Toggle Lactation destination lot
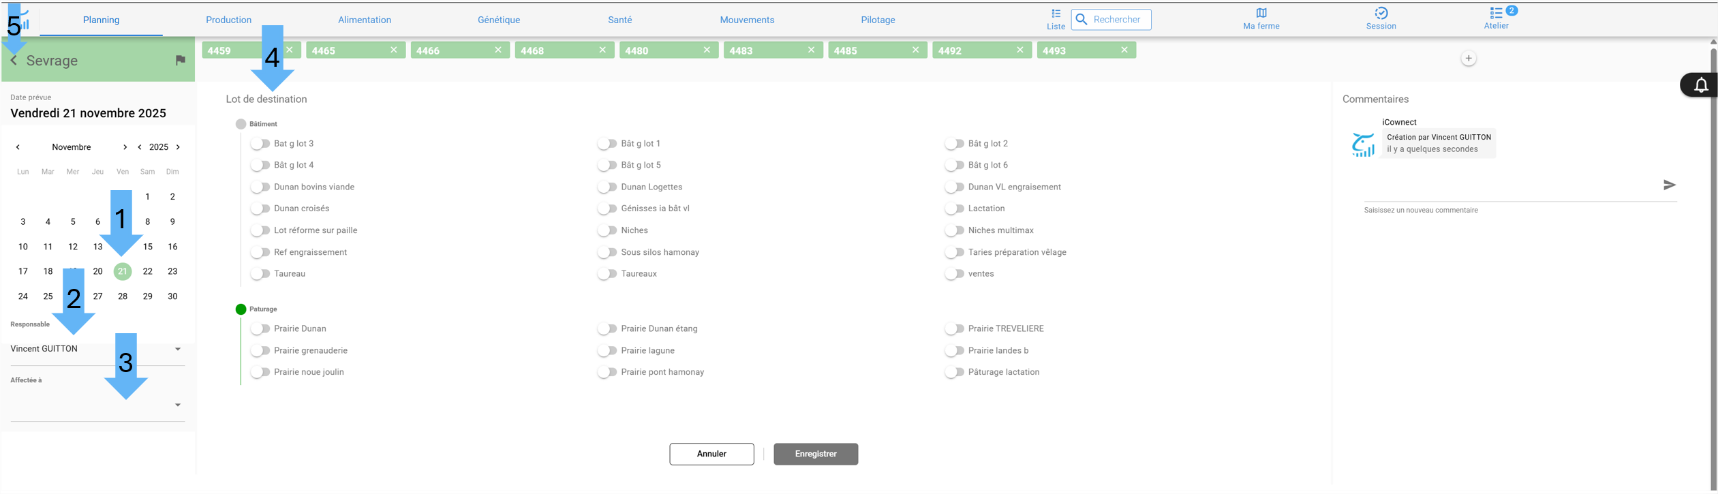 coord(955,209)
